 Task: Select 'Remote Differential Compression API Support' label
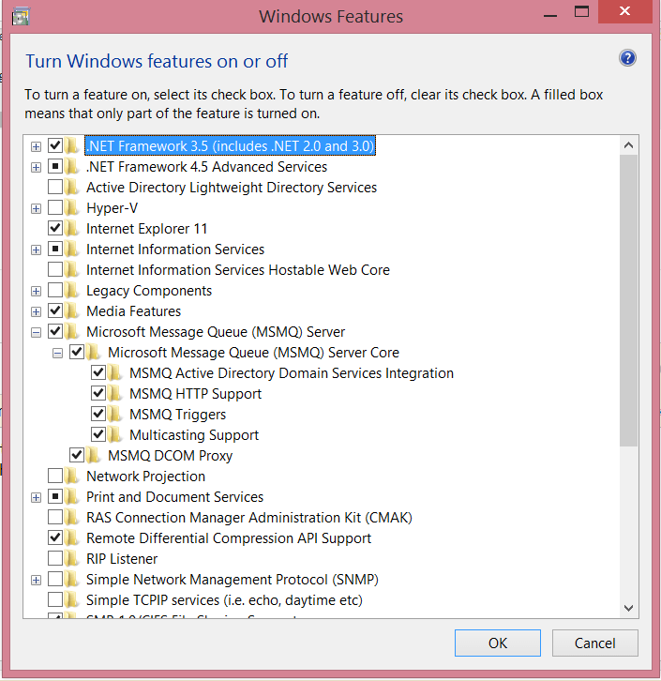(x=229, y=538)
